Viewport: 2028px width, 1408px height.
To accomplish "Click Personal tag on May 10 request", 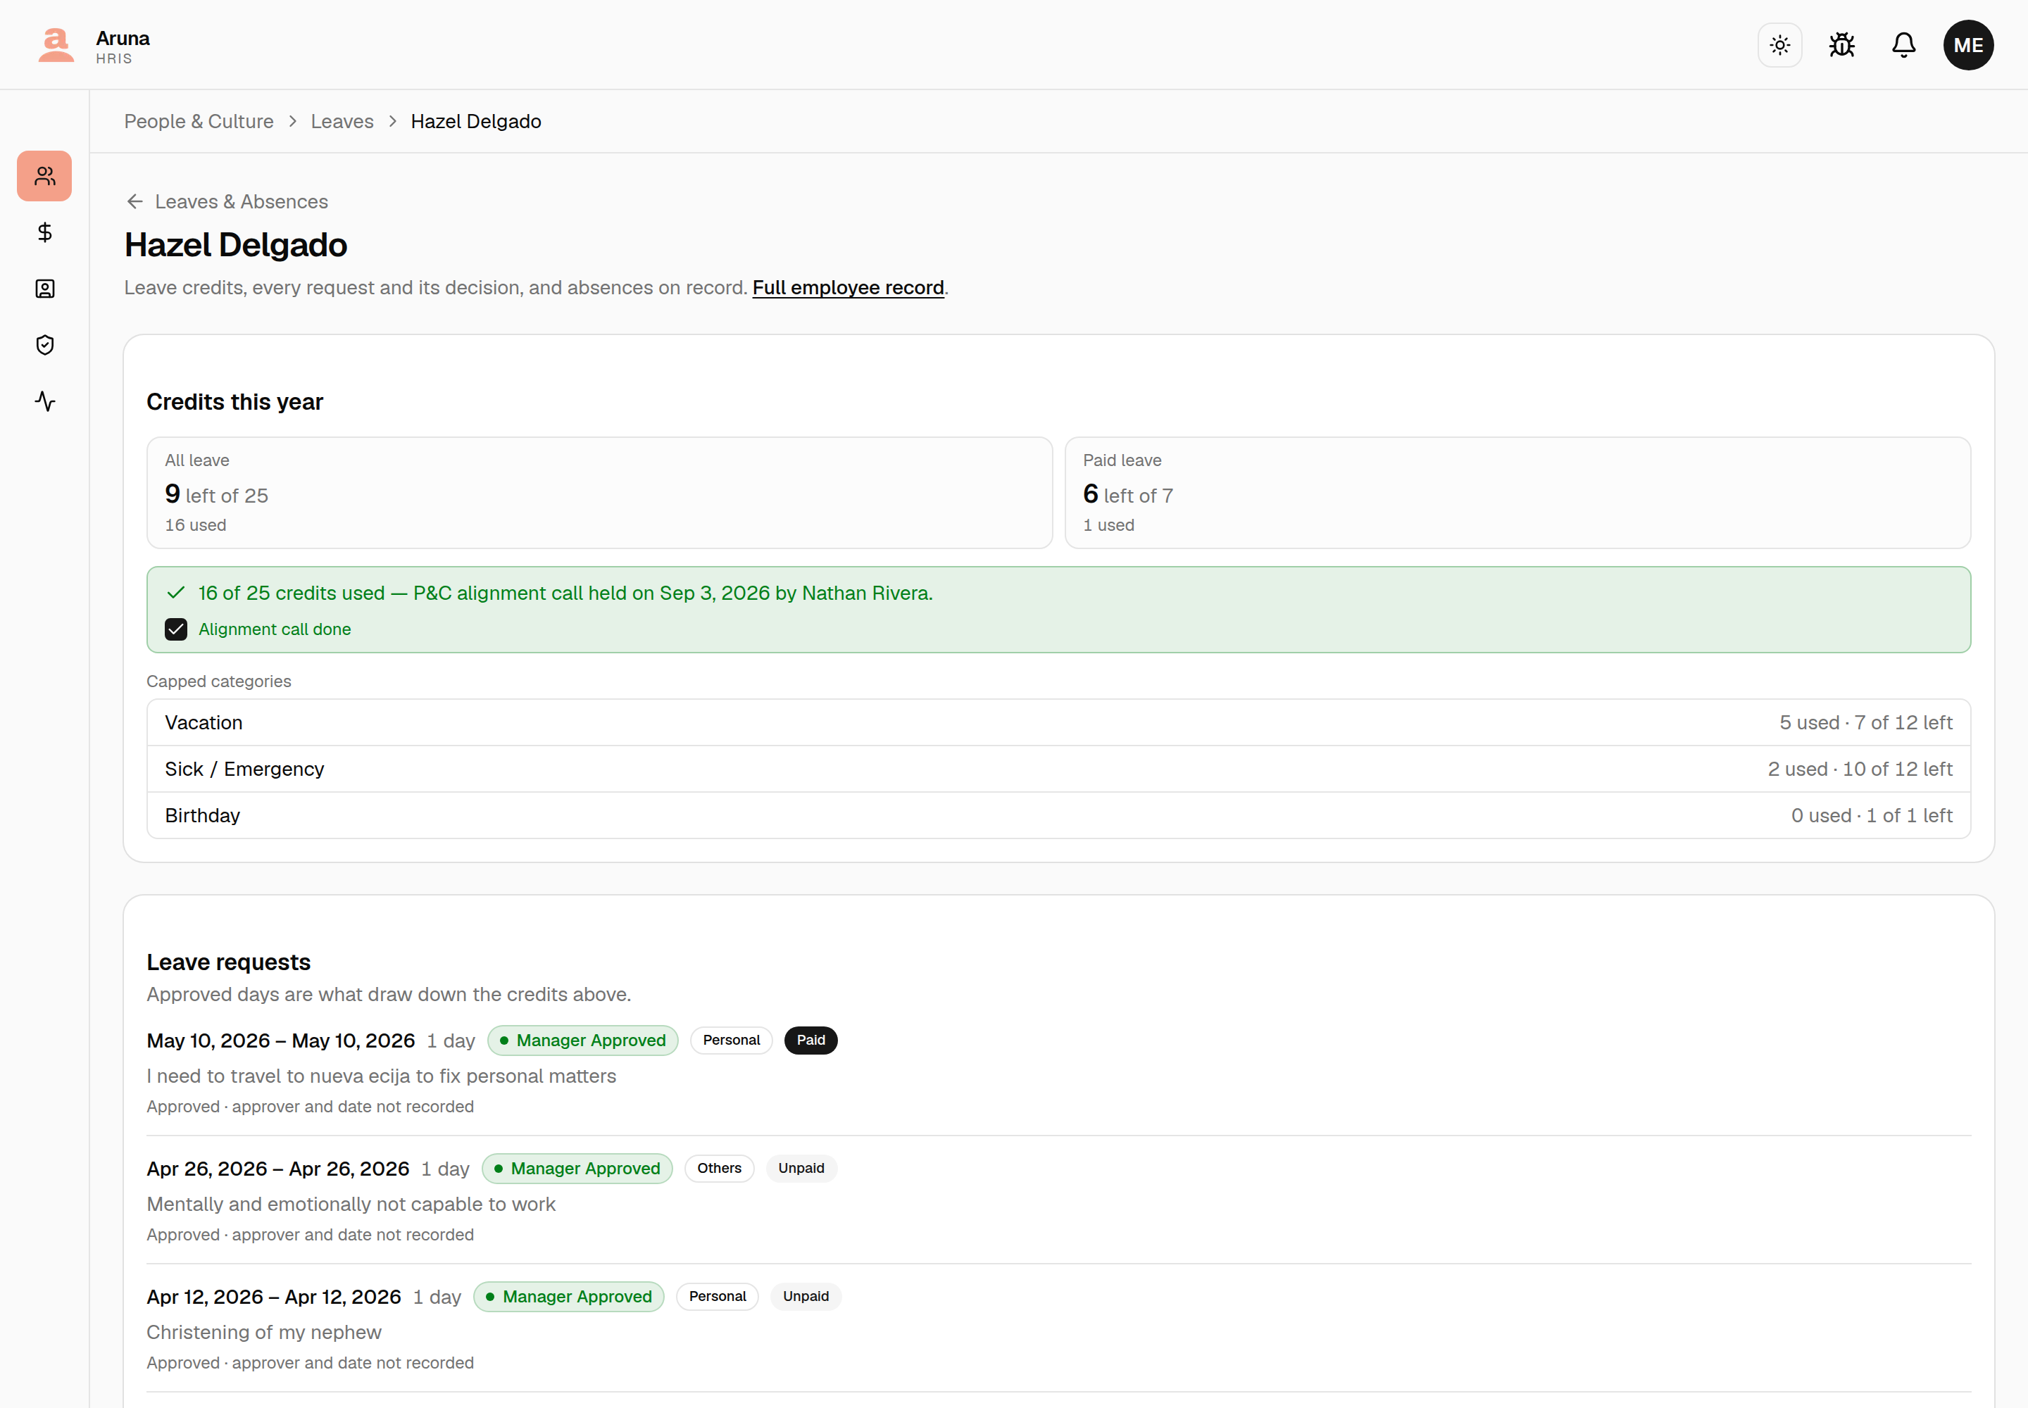I will [731, 1040].
